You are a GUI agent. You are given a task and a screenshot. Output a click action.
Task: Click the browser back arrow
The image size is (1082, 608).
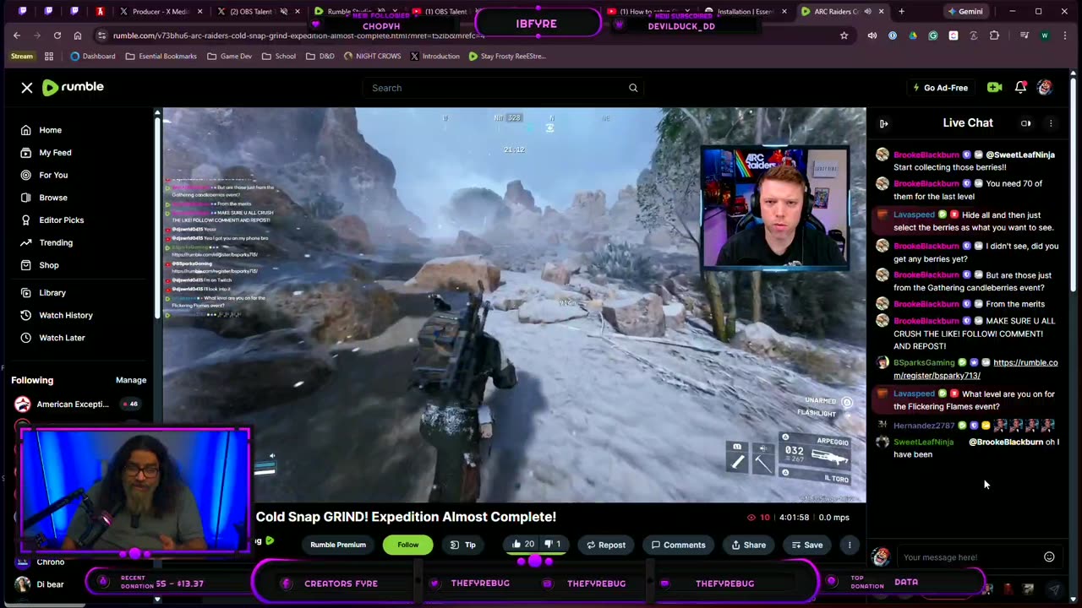[17, 35]
